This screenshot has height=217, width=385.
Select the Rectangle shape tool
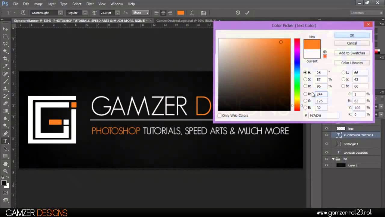pos(5,156)
